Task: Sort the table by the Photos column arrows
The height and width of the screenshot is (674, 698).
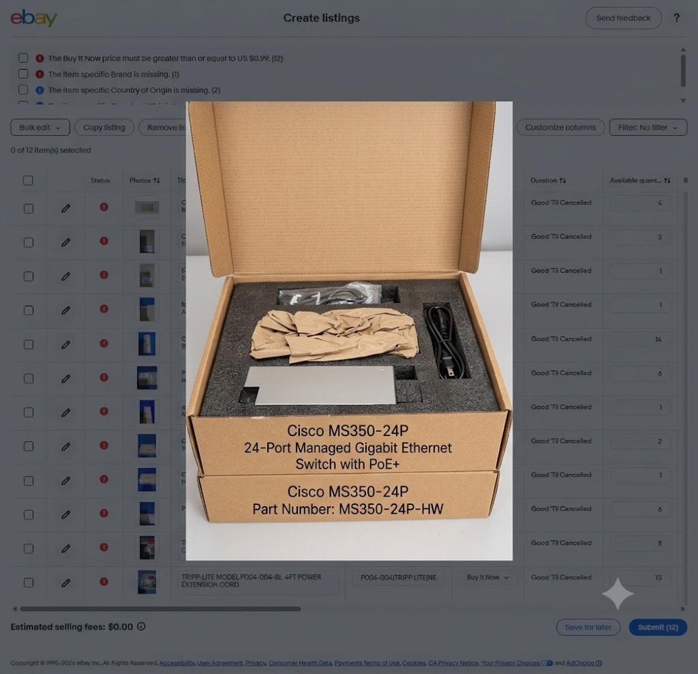Action: (156, 180)
